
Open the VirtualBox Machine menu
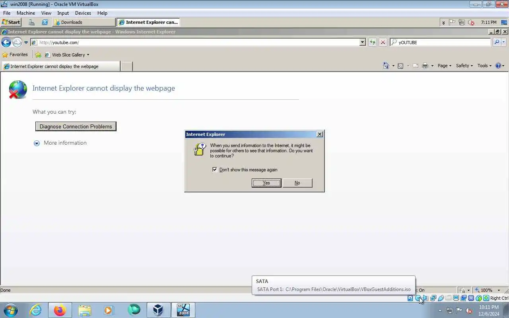point(26,13)
